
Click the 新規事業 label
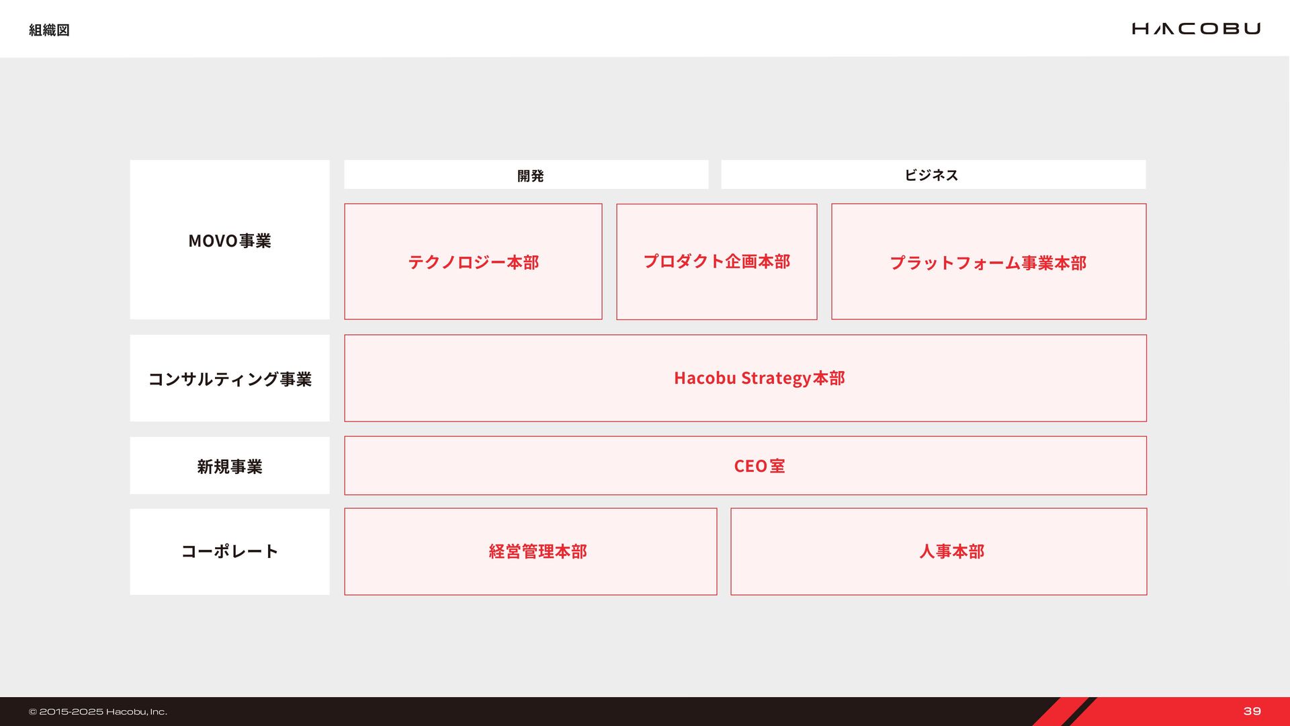(x=230, y=466)
